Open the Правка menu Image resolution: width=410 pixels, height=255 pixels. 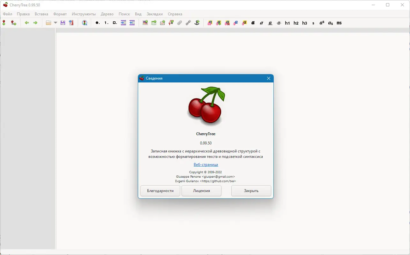click(23, 14)
